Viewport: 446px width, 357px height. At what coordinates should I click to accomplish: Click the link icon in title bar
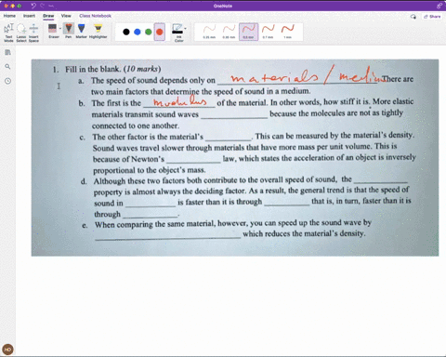coord(439,6)
